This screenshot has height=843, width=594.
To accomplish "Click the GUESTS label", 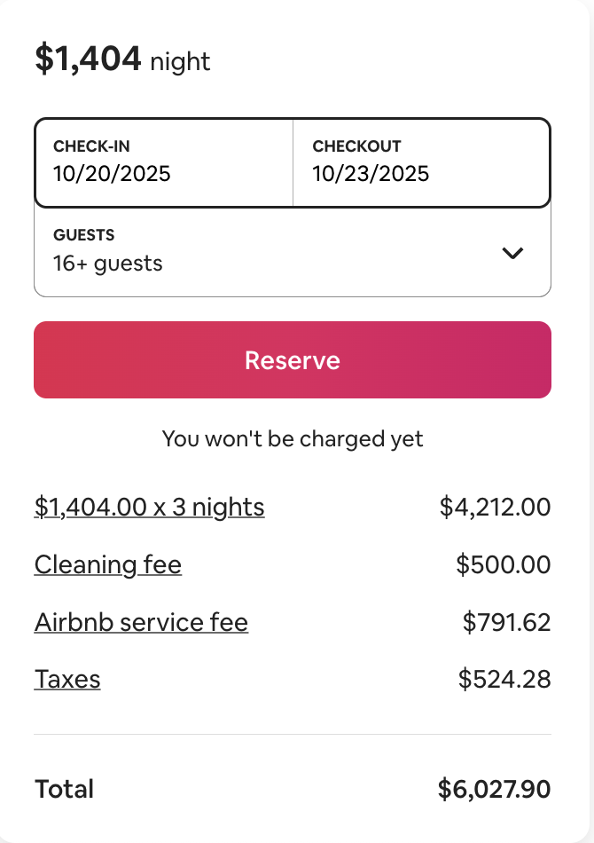I will 84,236.
